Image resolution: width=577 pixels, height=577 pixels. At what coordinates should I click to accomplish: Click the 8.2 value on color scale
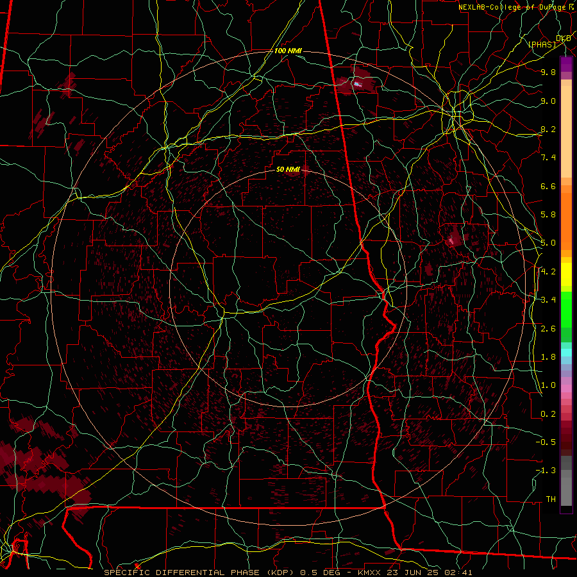(x=548, y=130)
